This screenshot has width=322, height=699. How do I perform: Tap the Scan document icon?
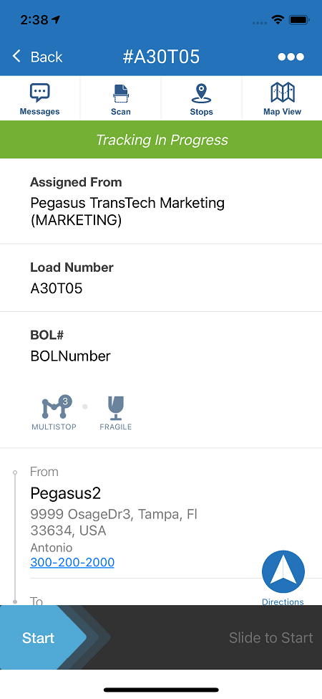pos(120,94)
